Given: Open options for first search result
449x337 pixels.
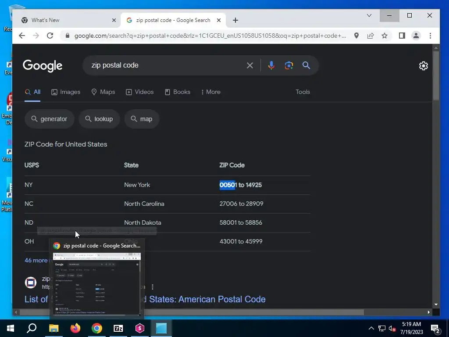Looking at the screenshot, I should tap(152, 287).
